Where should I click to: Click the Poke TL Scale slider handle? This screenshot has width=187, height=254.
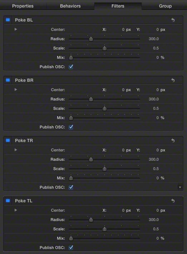point(104,229)
